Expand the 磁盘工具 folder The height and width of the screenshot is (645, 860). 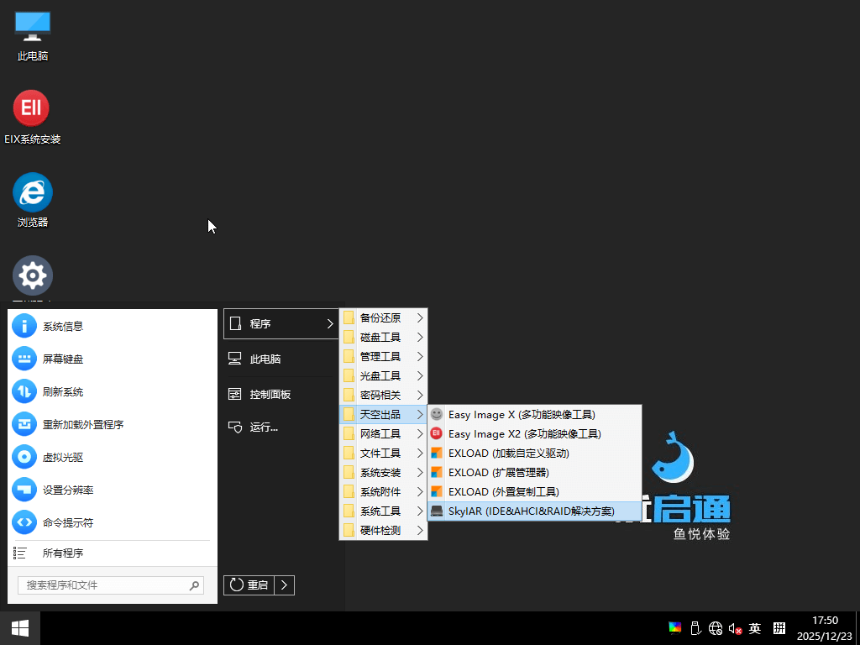click(383, 338)
